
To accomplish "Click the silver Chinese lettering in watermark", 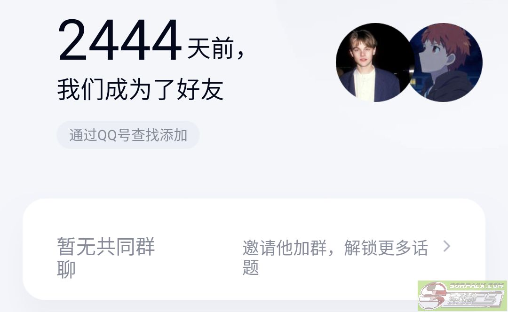I will (472, 300).
